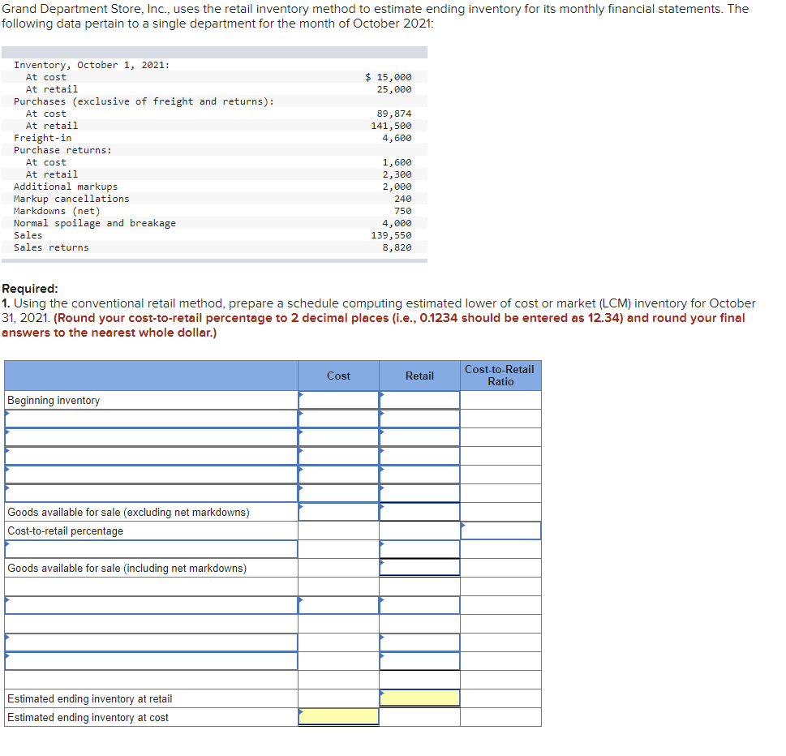
Task: Click the Cost-to-retail percentage ratio input cell
Action: (500, 530)
